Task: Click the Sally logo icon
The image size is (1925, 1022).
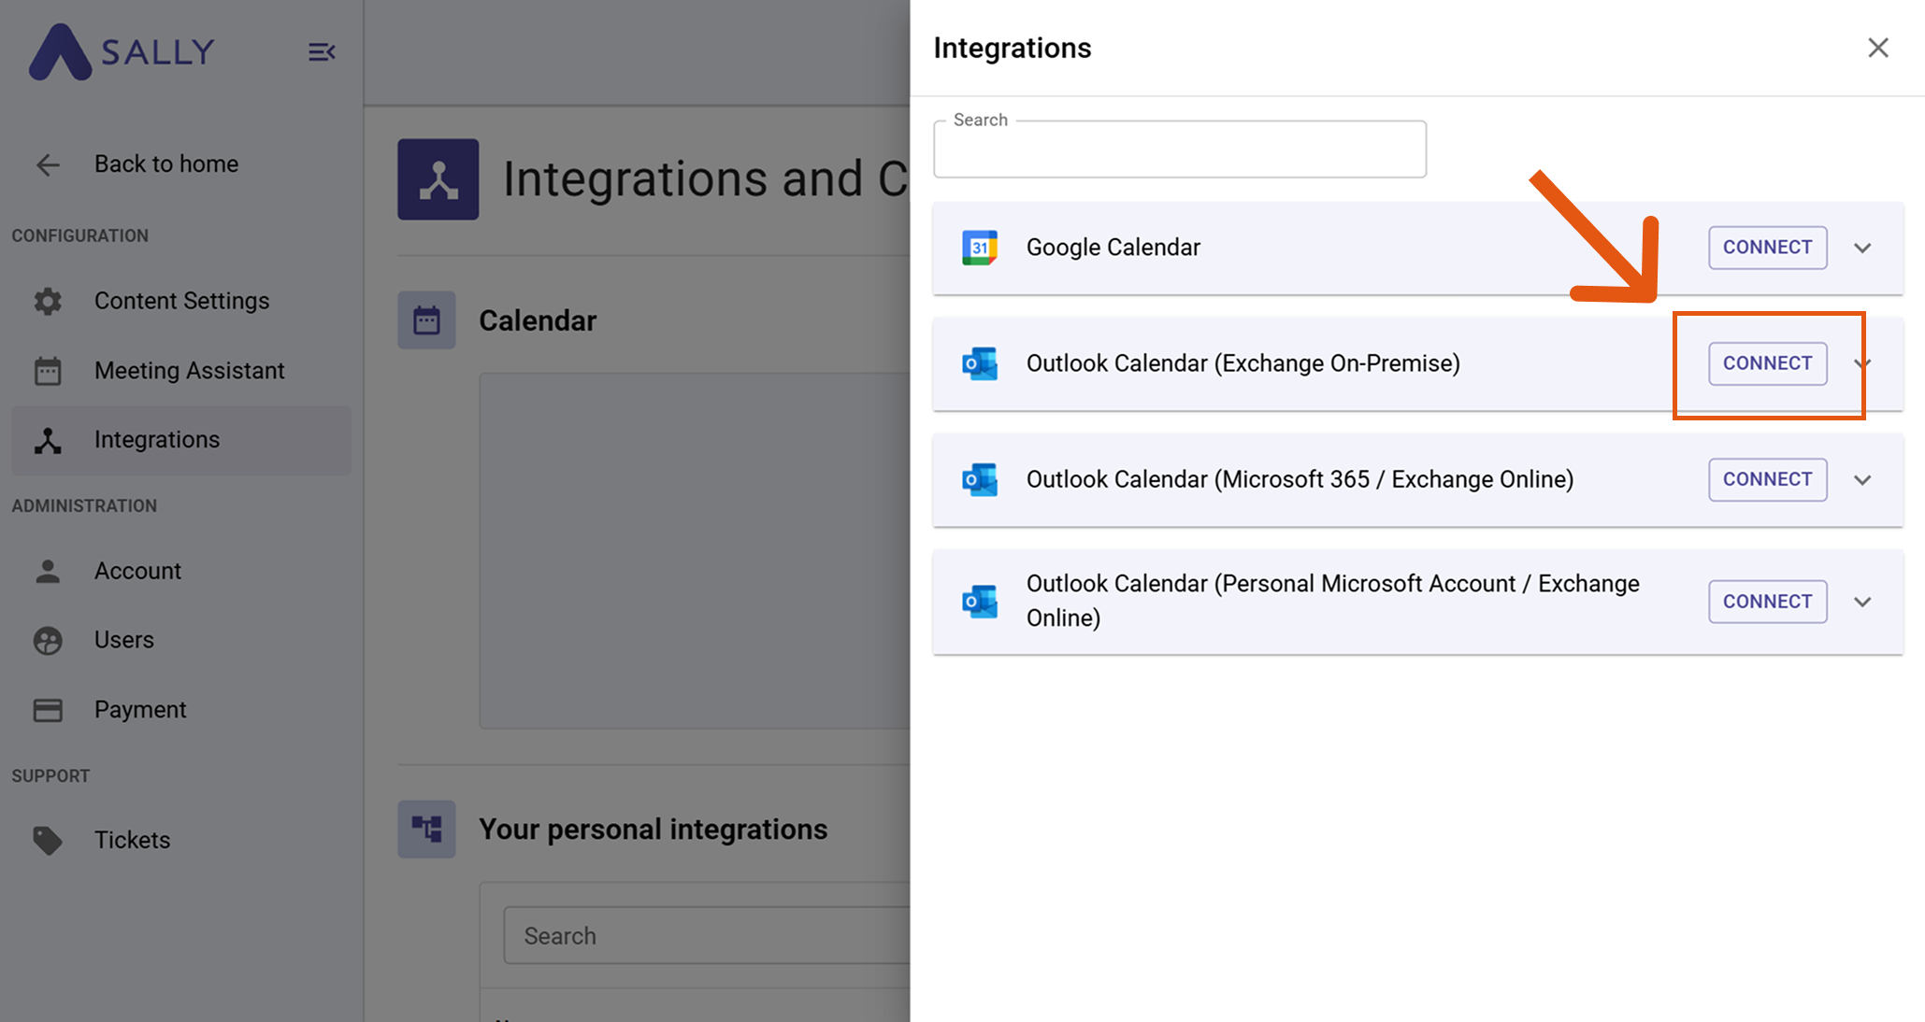Action: 60,52
